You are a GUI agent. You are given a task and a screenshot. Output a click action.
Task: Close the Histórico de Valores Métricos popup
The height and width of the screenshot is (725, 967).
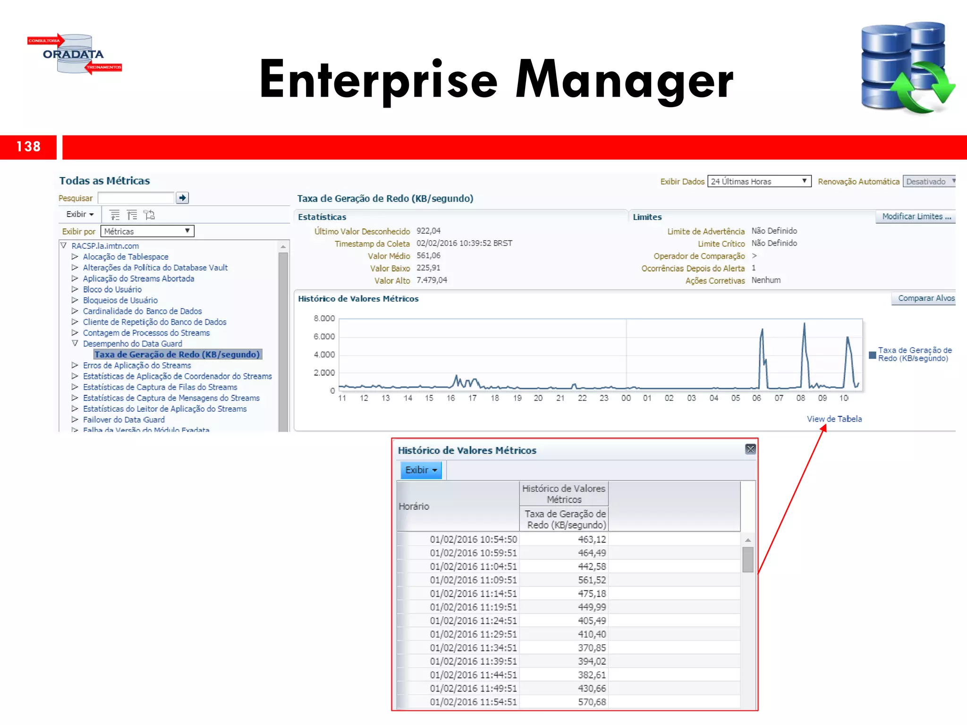750,449
